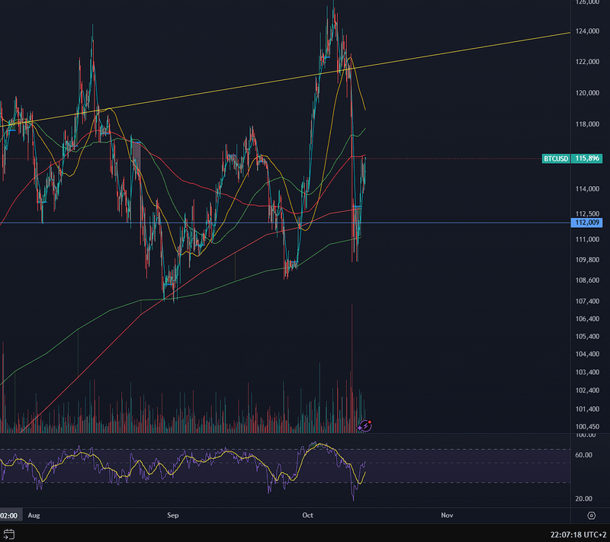Click the 106,400 price scale label

[587, 319]
